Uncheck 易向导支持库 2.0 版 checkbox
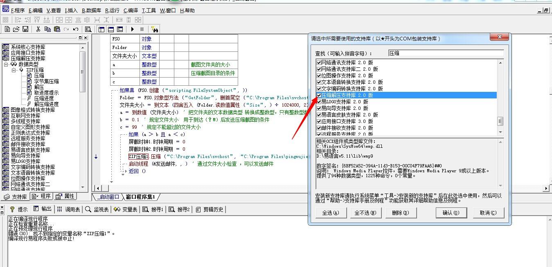Image resolution: width=552 pixels, height=267 pixels. [319, 108]
